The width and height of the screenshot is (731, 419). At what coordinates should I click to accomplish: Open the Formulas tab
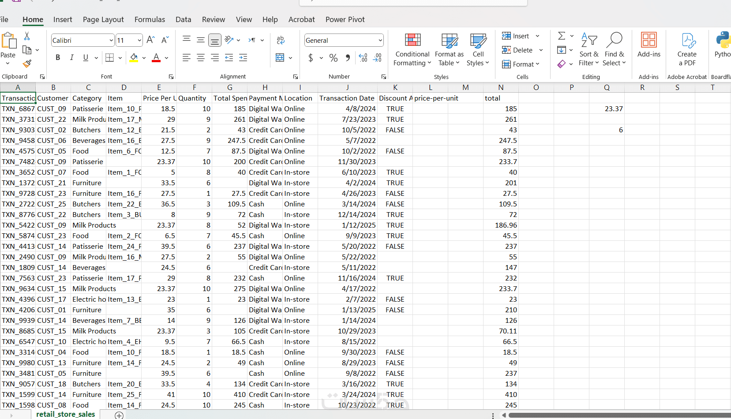150,19
